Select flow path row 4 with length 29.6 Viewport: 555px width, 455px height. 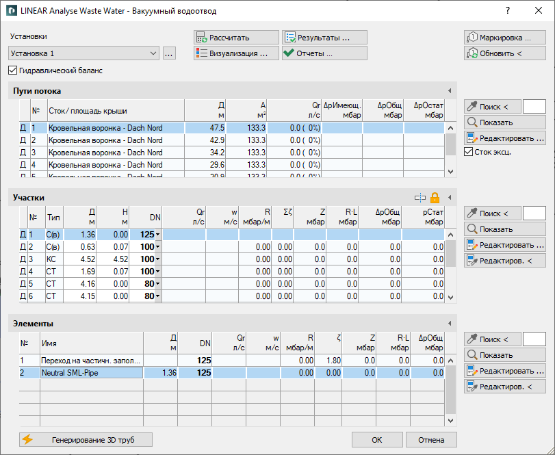coord(232,165)
